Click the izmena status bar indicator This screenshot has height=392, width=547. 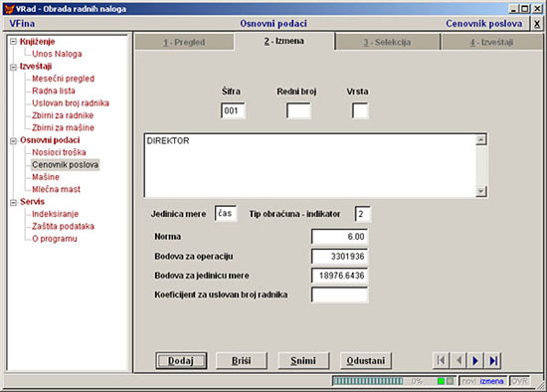click(x=491, y=381)
